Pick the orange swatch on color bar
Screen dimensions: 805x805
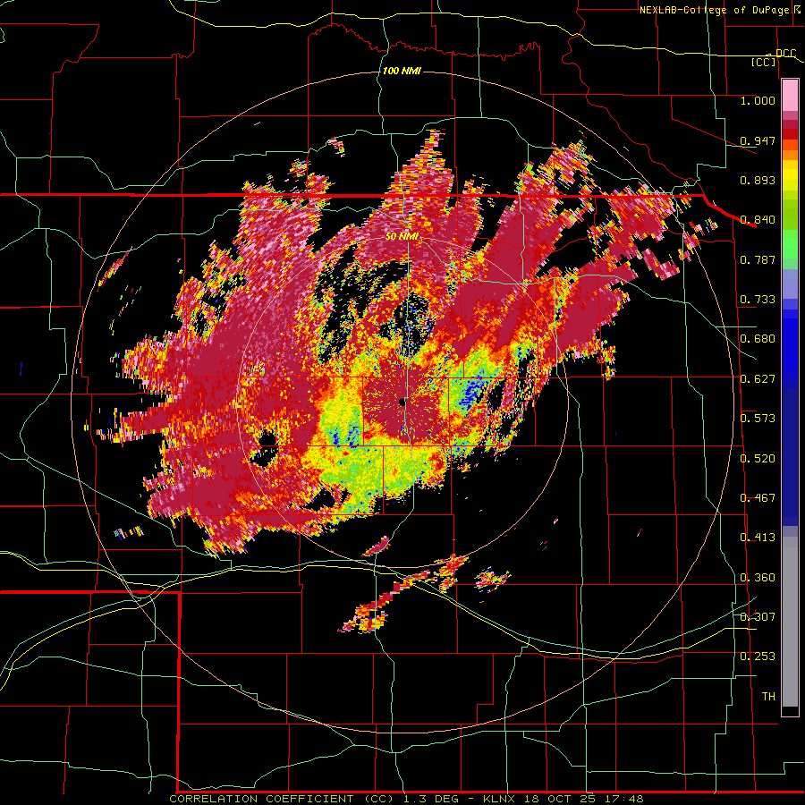click(x=790, y=155)
